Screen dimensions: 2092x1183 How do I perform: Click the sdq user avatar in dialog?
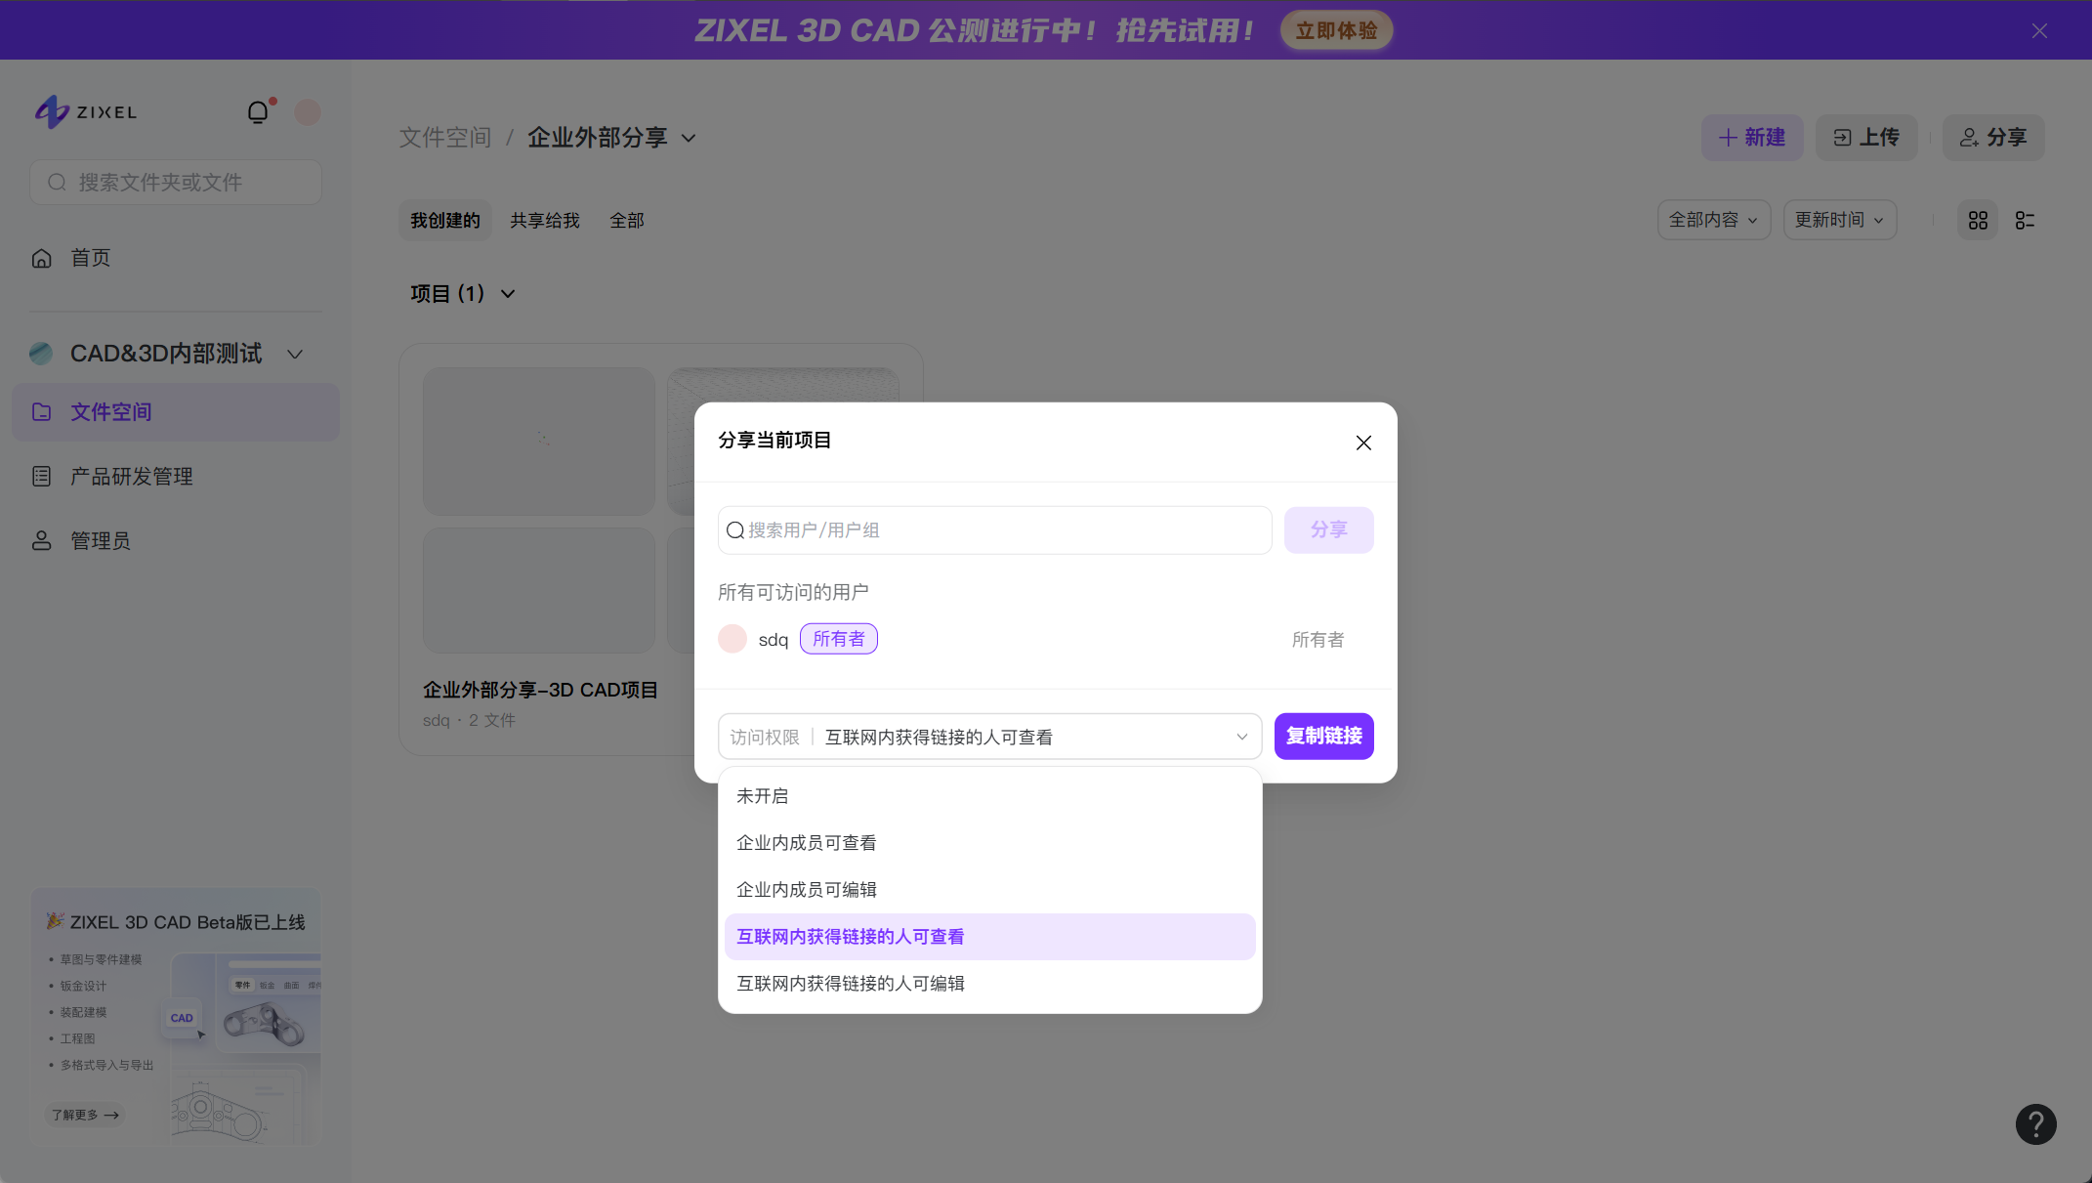coord(732,639)
